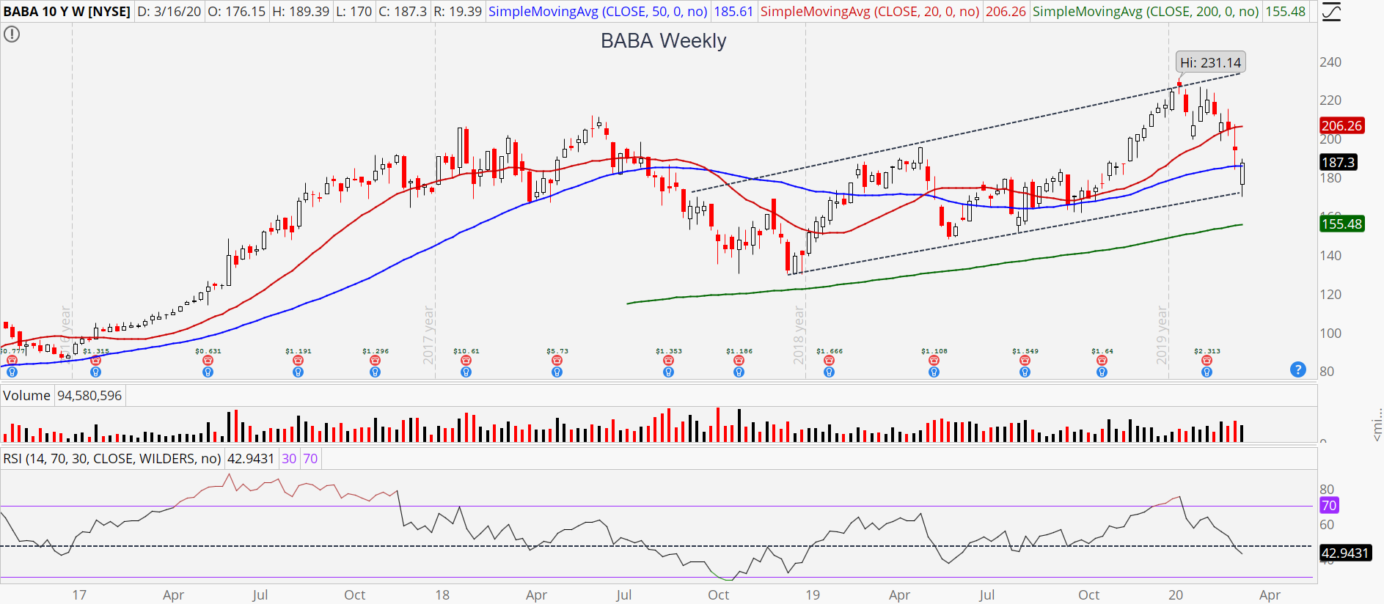The height and width of the screenshot is (604, 1384).
Task: Click the L: 170 low value in header
Action: point(354,12)
